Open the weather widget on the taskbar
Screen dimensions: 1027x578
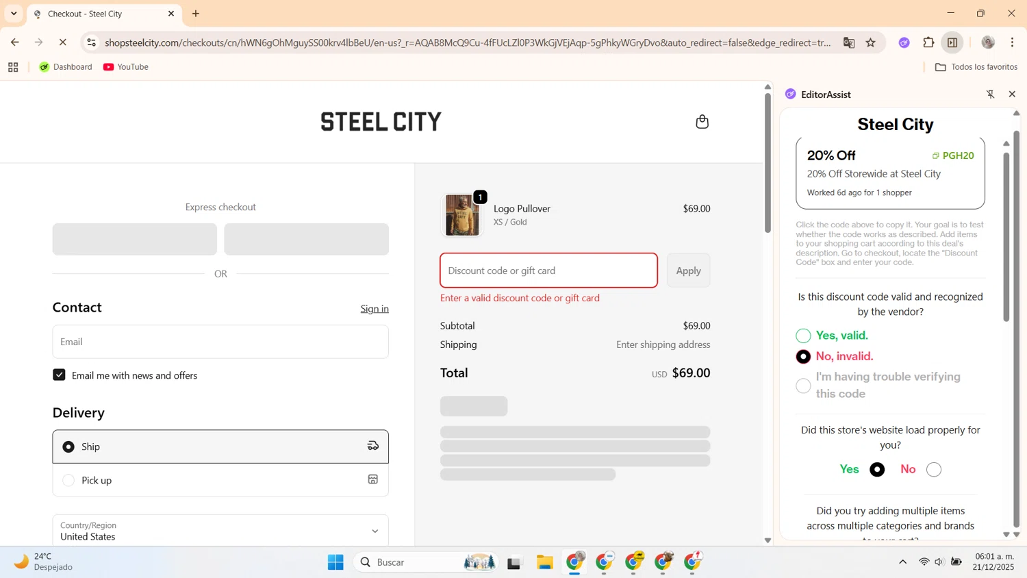[x=43, y=562]
